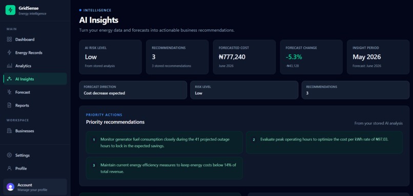This screenshot has height=196, width=413.
Task: Click the AI Insights sparkle icon
Action: pyautogui.click(x=10, y=79)
